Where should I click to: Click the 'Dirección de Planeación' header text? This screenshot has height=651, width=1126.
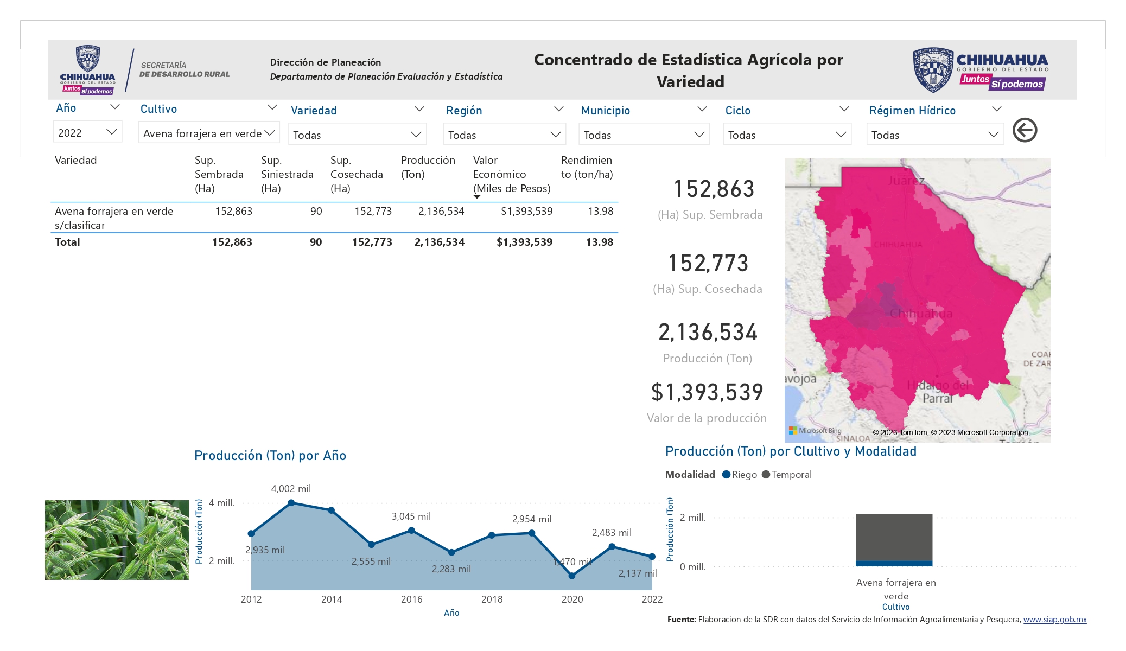click(x=326, y=62)
